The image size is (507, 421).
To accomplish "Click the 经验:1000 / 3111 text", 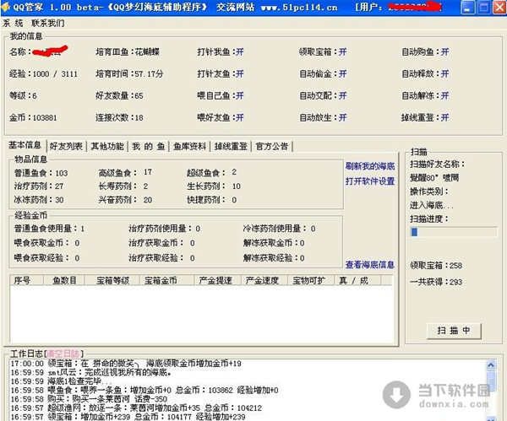I will coord(43,74).
